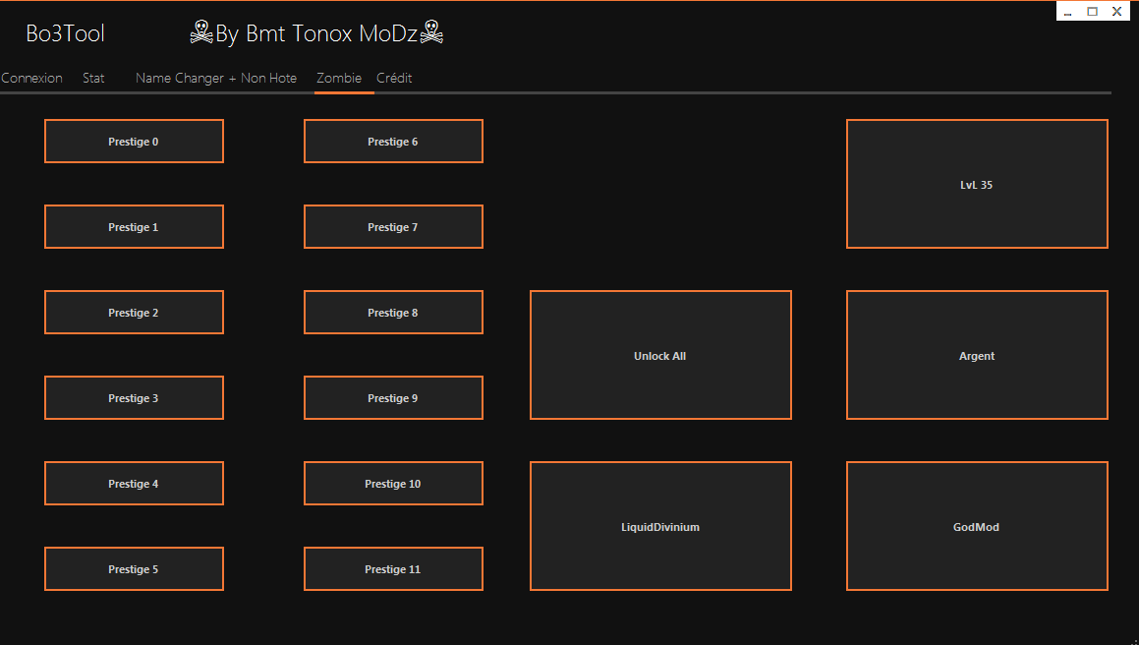This screenshot has height=645, width=1139.
Task: Click the Prestige 9 button
Action: pyautogui.click(x=393, y=398)
